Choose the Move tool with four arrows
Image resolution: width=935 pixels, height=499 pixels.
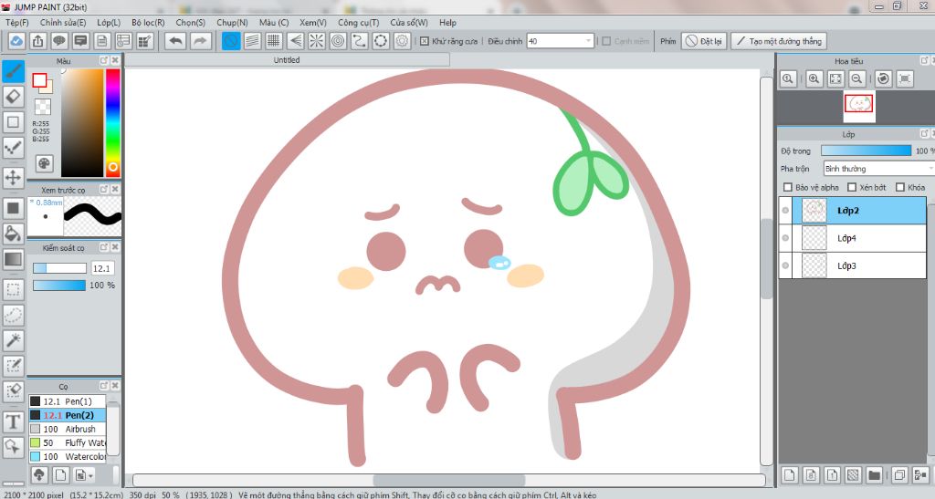[13, 177]
